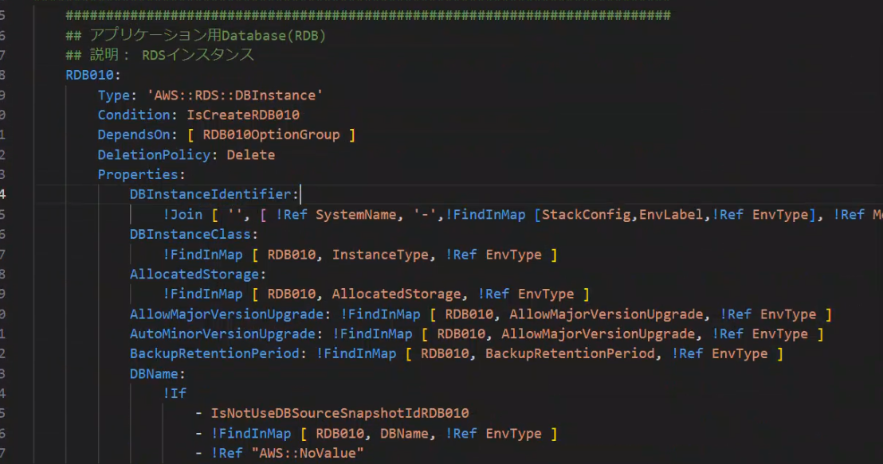The image size is (883, 464).
Task: Click the 'Properties:' key
Action: 141,175
